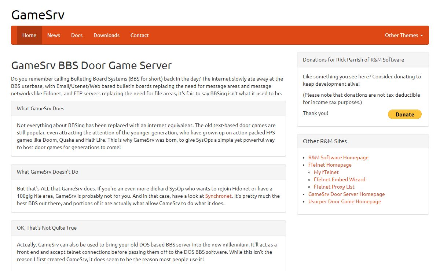The width and height of the screenshot is (440, 271).
Task: Open the Home tab in navbar
Action: coord(29,35)
